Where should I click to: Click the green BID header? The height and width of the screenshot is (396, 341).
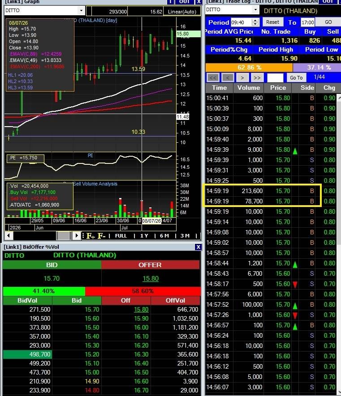pos(52,265)
